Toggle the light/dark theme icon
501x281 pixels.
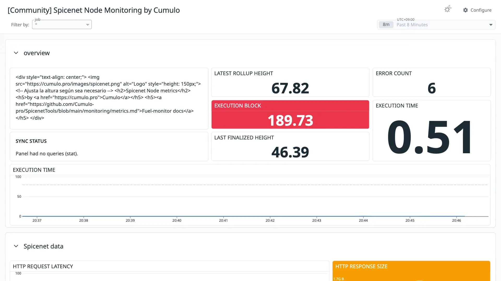448,9
